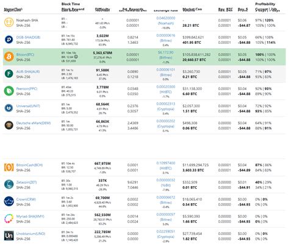Select AUR market cap $3,260,730
This screenshot has width=289, height=244.
191,72
